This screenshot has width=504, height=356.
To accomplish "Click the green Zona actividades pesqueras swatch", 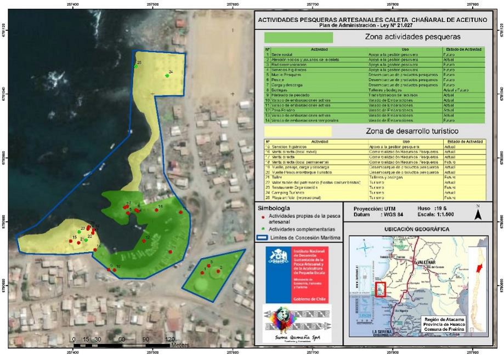I will [x=298, y=38].
